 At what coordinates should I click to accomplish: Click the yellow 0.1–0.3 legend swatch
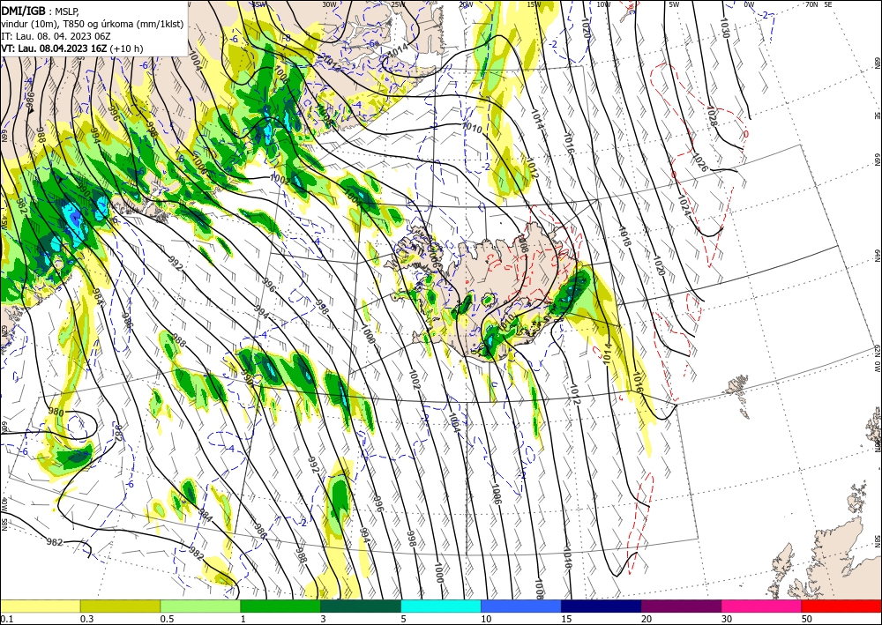click(x=40, y=606)
